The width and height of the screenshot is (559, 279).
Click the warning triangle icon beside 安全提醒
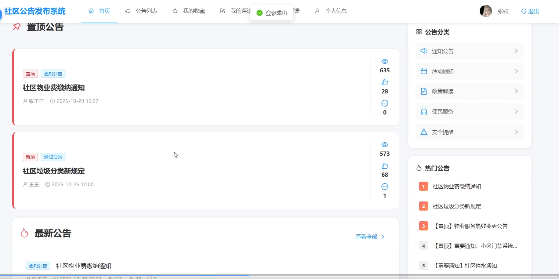point(424,132)
